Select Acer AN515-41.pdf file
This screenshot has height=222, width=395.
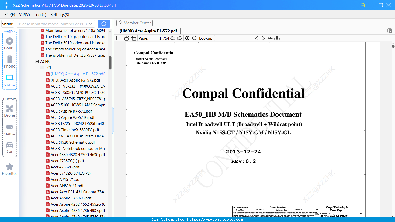click(67, 186)
